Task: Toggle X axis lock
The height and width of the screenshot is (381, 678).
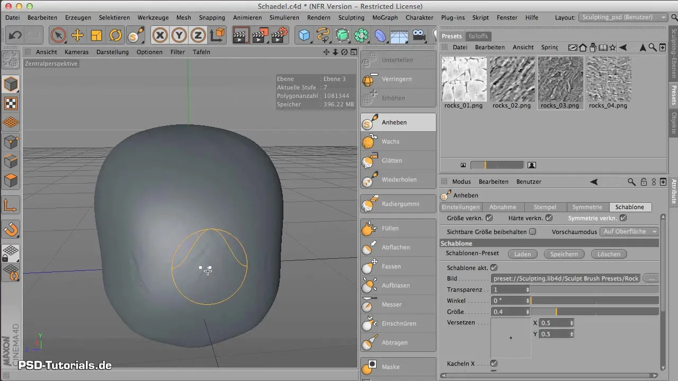Action: (160, 35)
